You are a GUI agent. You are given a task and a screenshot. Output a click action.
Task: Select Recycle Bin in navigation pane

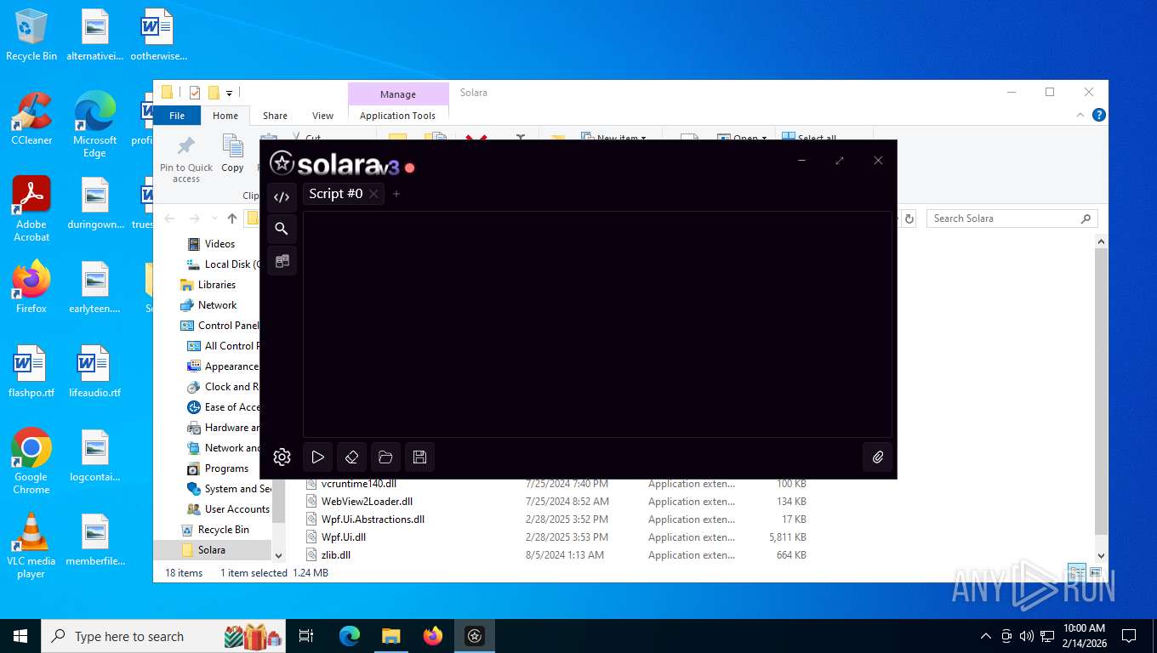click(x=223, y=530)
